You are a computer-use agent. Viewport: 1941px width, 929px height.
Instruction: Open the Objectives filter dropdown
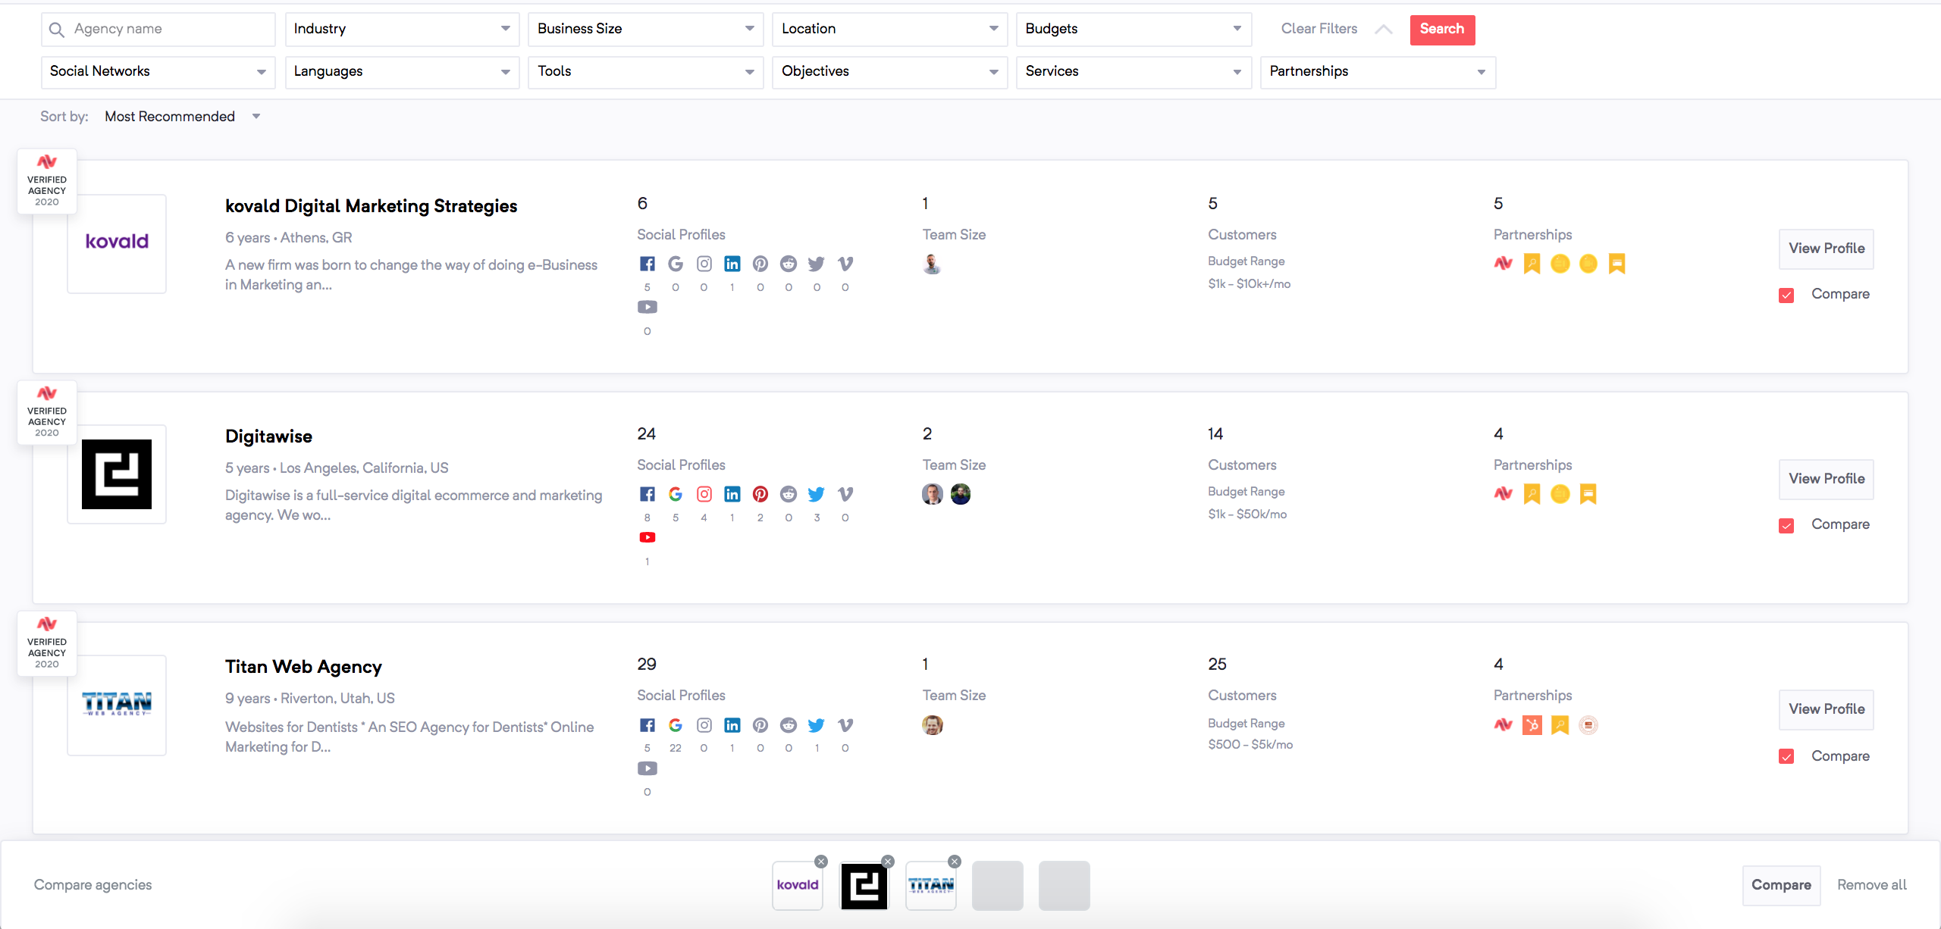pos(890,72)
